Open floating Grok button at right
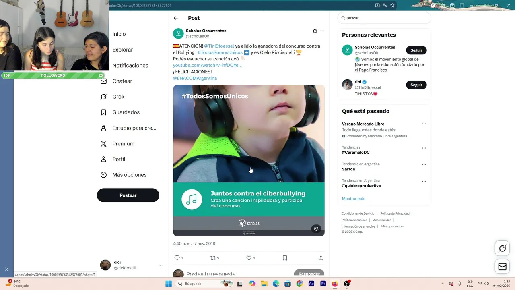The image size is (515, 290). tap(503, 249)
